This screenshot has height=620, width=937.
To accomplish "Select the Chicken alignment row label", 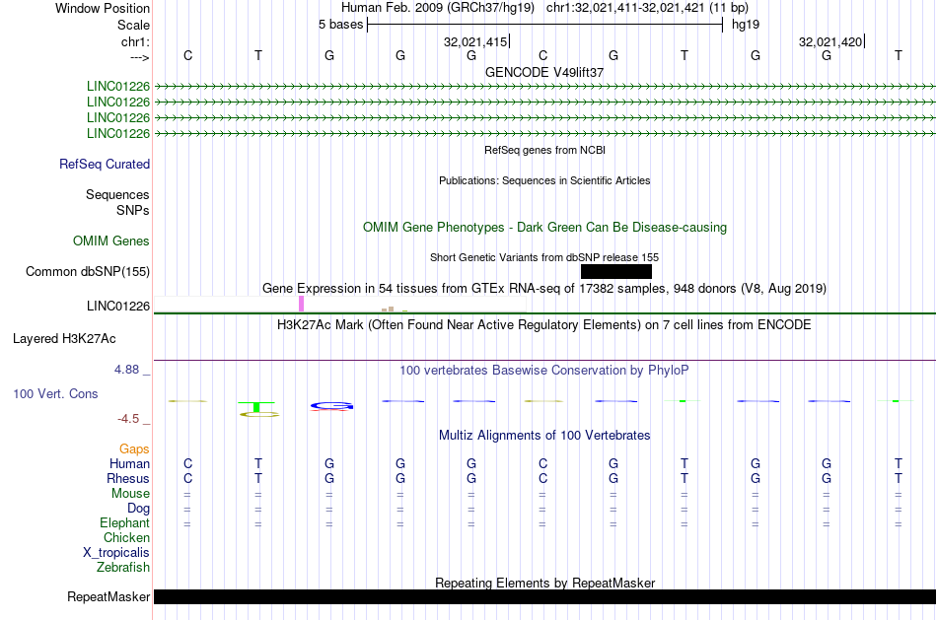I will coord(126,537).
